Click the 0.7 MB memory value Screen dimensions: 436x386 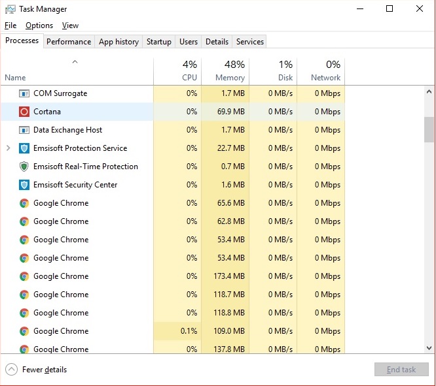233,167
